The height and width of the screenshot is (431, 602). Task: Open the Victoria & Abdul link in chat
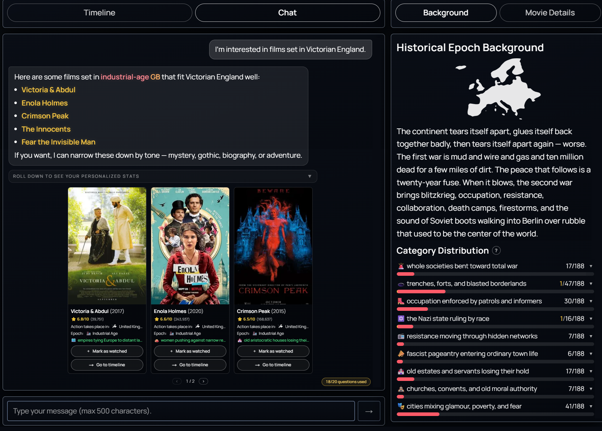(48, 90)
